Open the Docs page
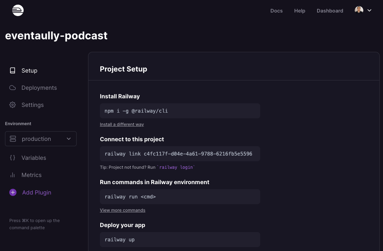Viewport: 383px width, 251px height. (x=276, y=11)
